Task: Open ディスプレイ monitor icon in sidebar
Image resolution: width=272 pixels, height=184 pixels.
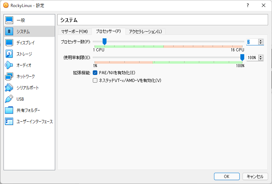Action: (9, 43)
